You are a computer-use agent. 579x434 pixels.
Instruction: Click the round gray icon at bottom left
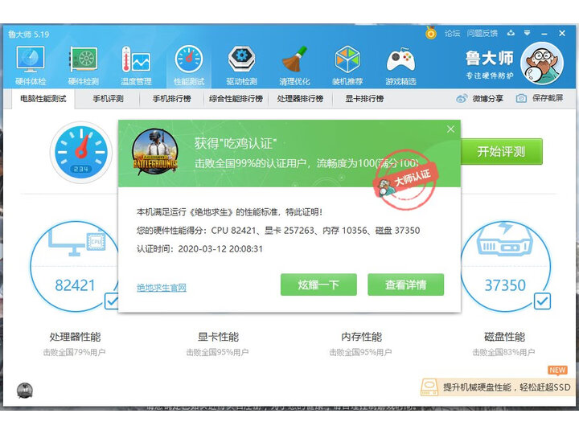[x=25, y=390]
